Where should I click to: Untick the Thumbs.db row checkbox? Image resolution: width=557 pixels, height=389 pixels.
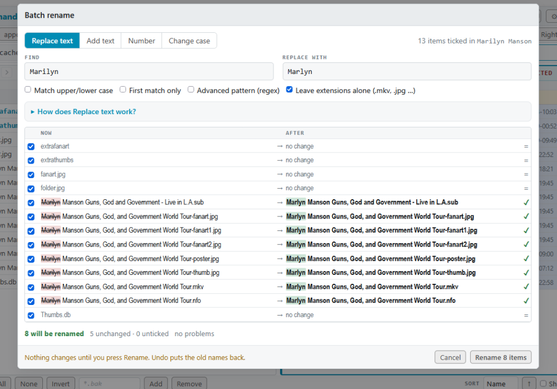pos(31,315)
